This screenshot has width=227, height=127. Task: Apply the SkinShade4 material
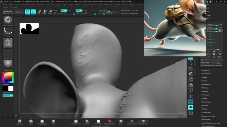[99, 122]
